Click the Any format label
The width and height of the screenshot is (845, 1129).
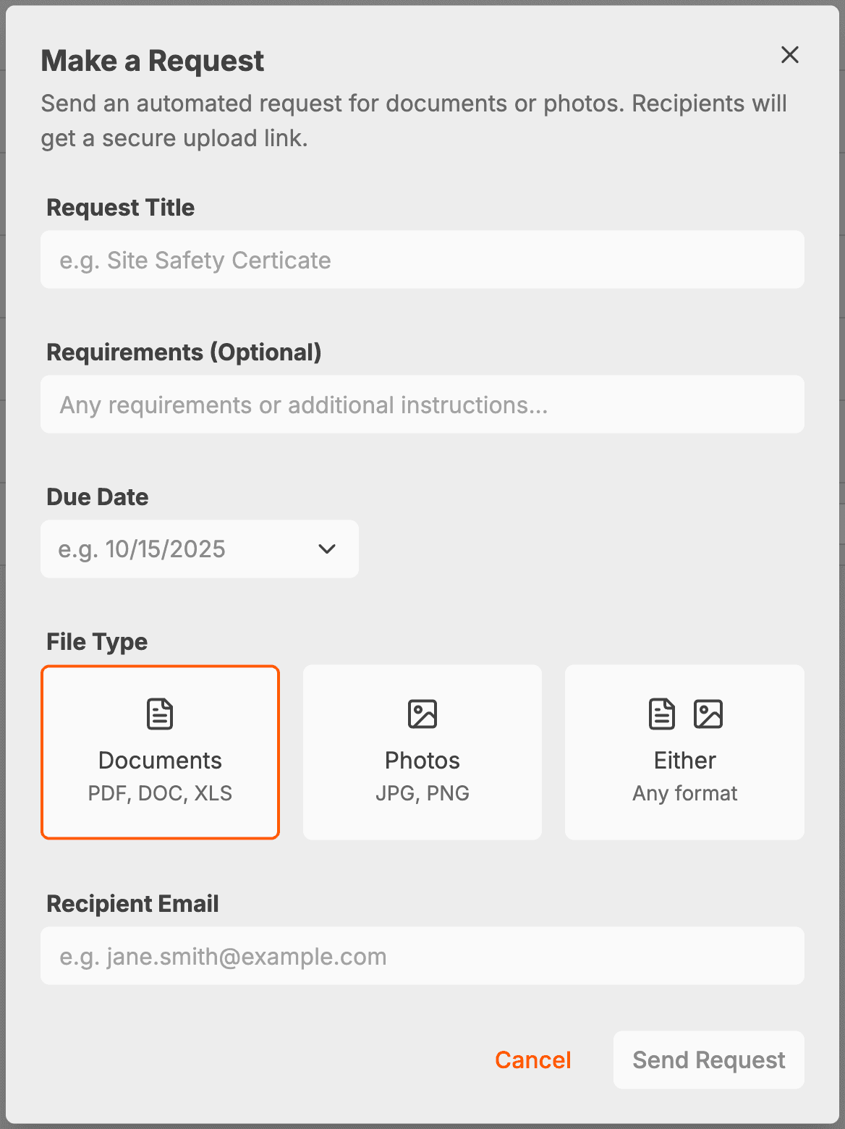pyautogui.click(x=684, y=792)
